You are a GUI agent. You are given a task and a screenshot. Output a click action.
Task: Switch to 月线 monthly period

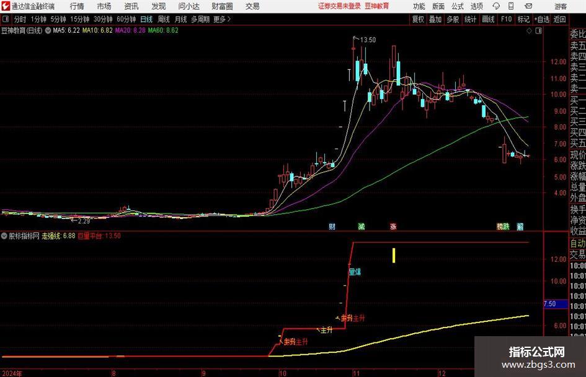point(181,19)
